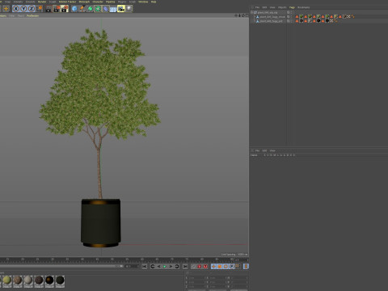Open the green generators (Subdivision Surface) icon
Image resolution: width=388 pixels, height=291 pixels.
point(91,9)
